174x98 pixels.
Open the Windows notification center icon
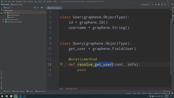[171, 96]
